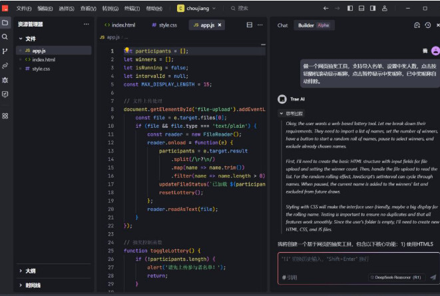Open the DeepSeek-Reasoner (R1) model selector
Screen dimensions: 440x296
pyautogui.click(x=396, y=277)
